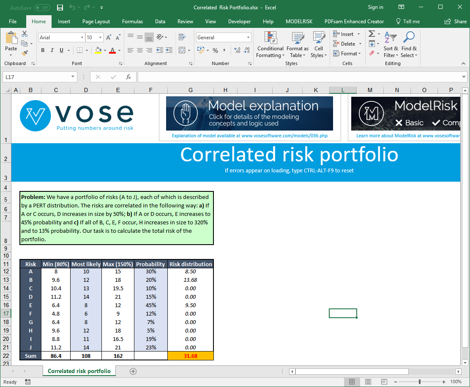This screenshot has height=387, width=470.
Task: Expand the General number format dropdown
Action: (249, 37)
